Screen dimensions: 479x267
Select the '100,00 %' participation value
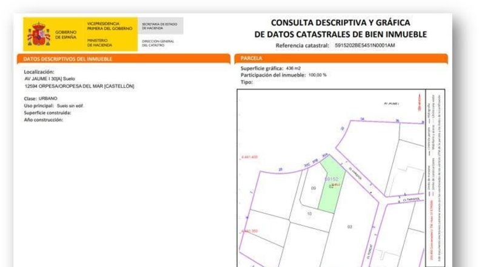pos(317,75)
